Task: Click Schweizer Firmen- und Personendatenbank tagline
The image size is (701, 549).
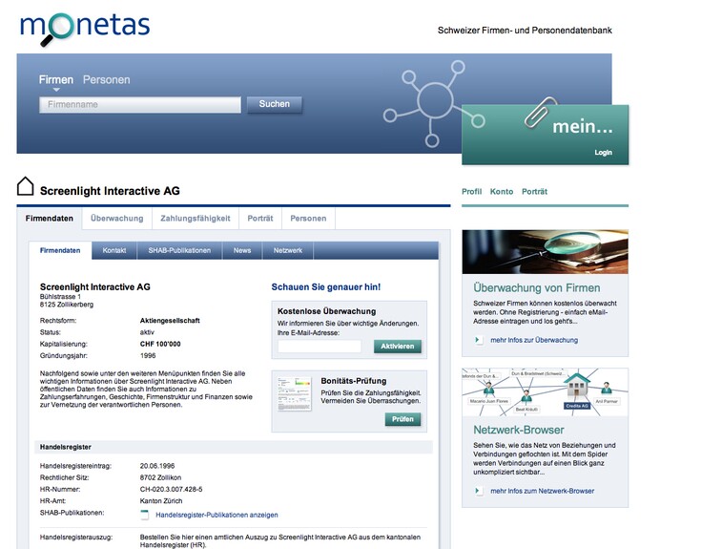Action: click(525, 31)
